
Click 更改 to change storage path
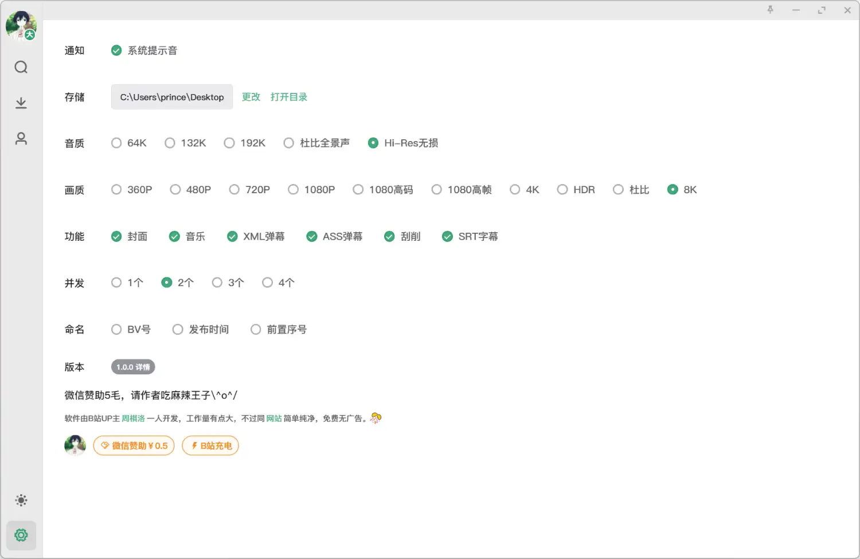tap(251, 97)
